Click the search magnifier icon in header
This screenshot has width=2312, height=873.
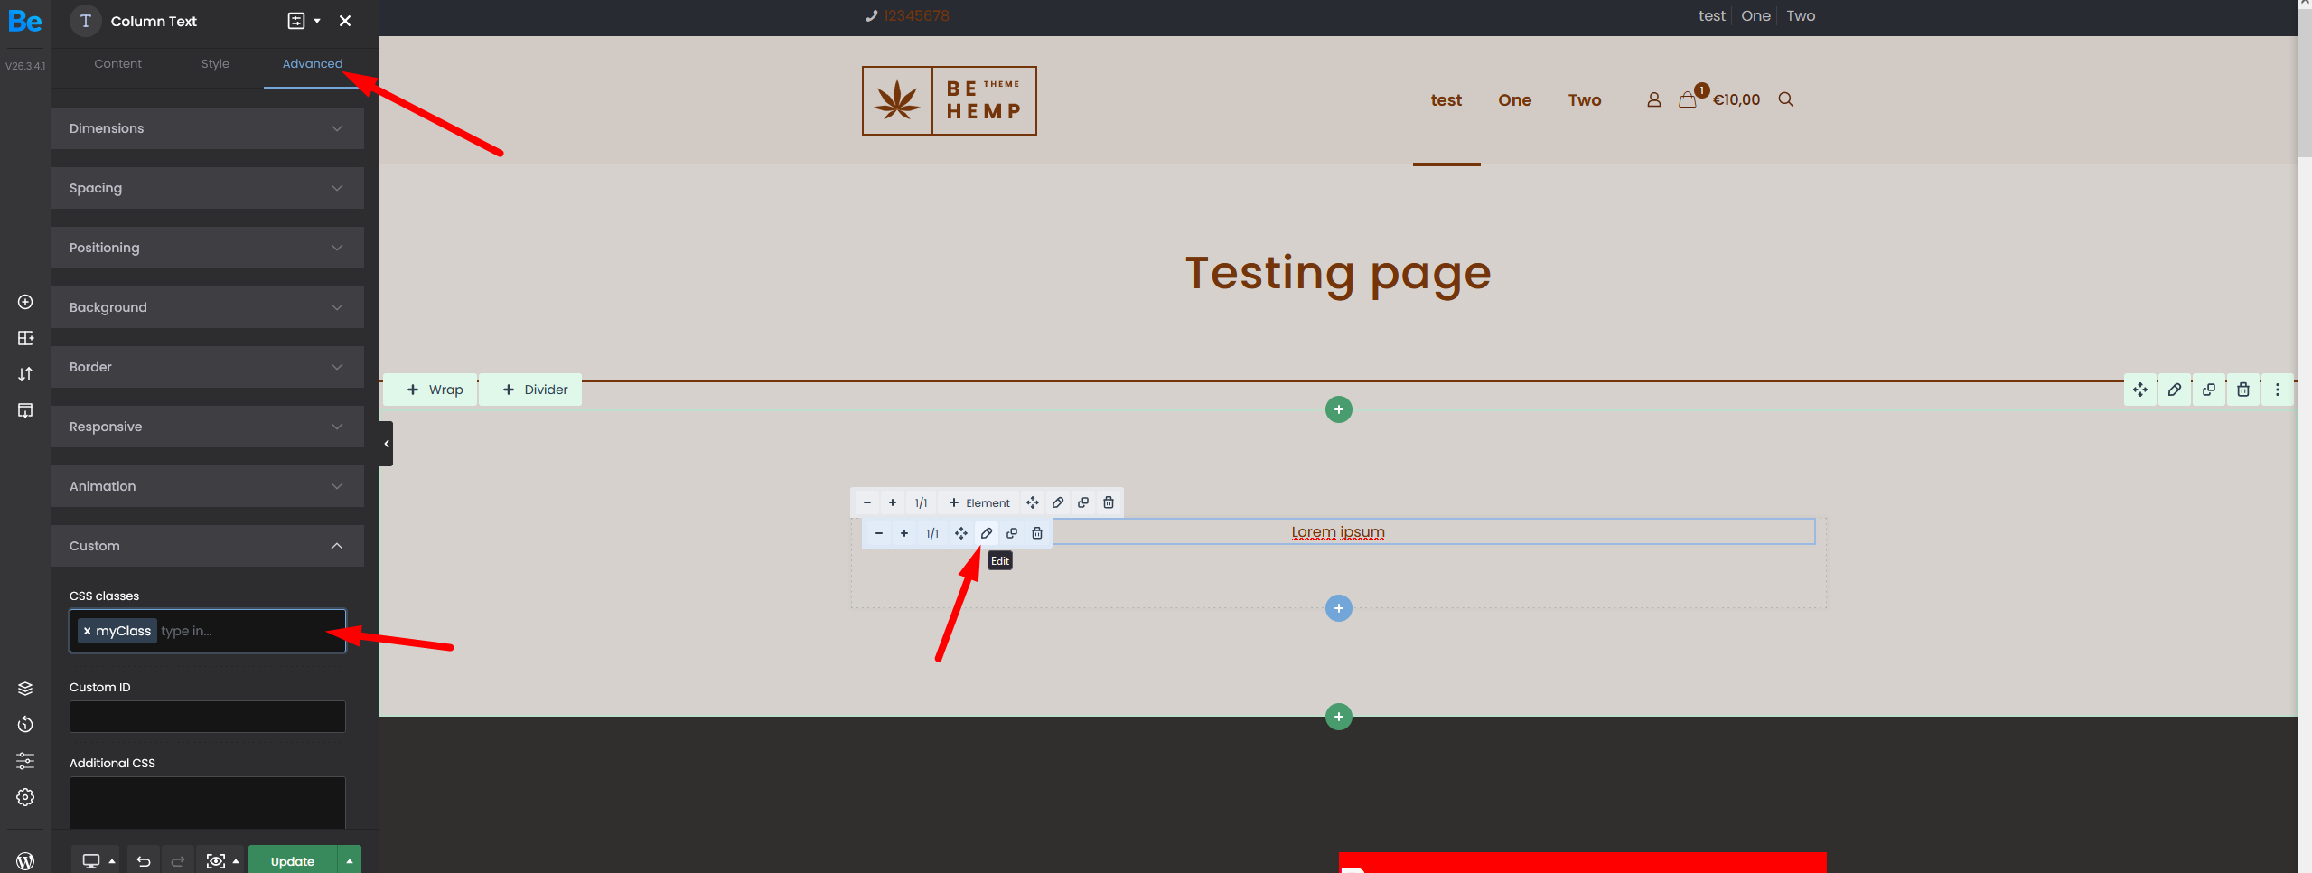[1786, 99]
